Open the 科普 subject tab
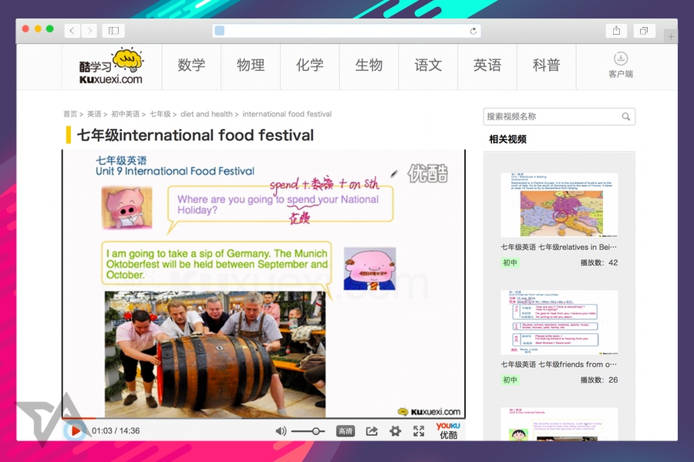This screenshot has width=694, height=462. (x=547, y=66)
